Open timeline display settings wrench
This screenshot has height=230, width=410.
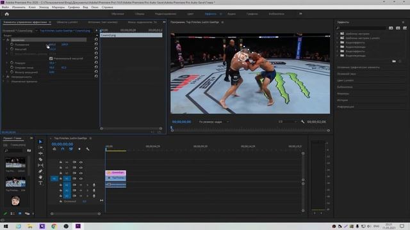88,149
